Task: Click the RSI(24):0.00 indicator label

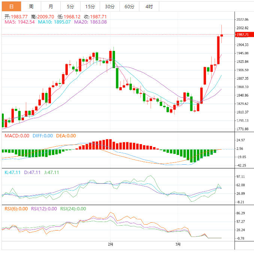Action: (73, 209)
